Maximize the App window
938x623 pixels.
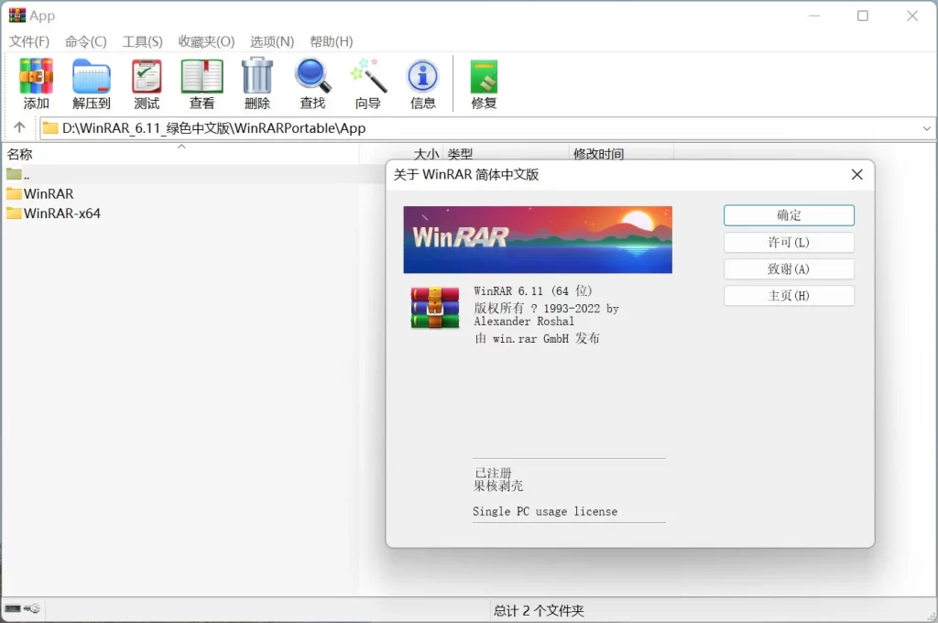coord(863,16)
